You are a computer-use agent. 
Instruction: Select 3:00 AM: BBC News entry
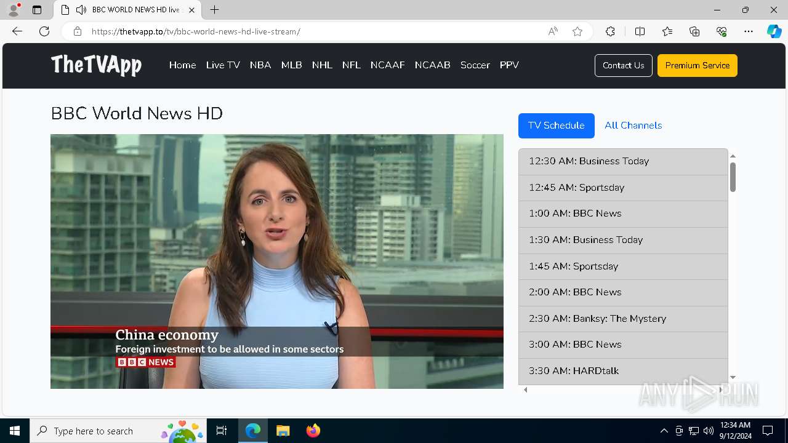click(x=623, y=345)
